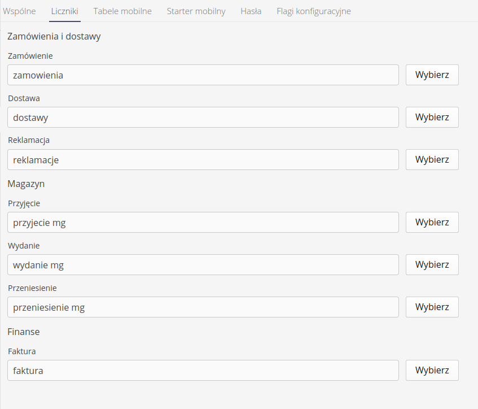
Task: Click Wybierz button next to Zamówienie field
Action: [432, 75]
